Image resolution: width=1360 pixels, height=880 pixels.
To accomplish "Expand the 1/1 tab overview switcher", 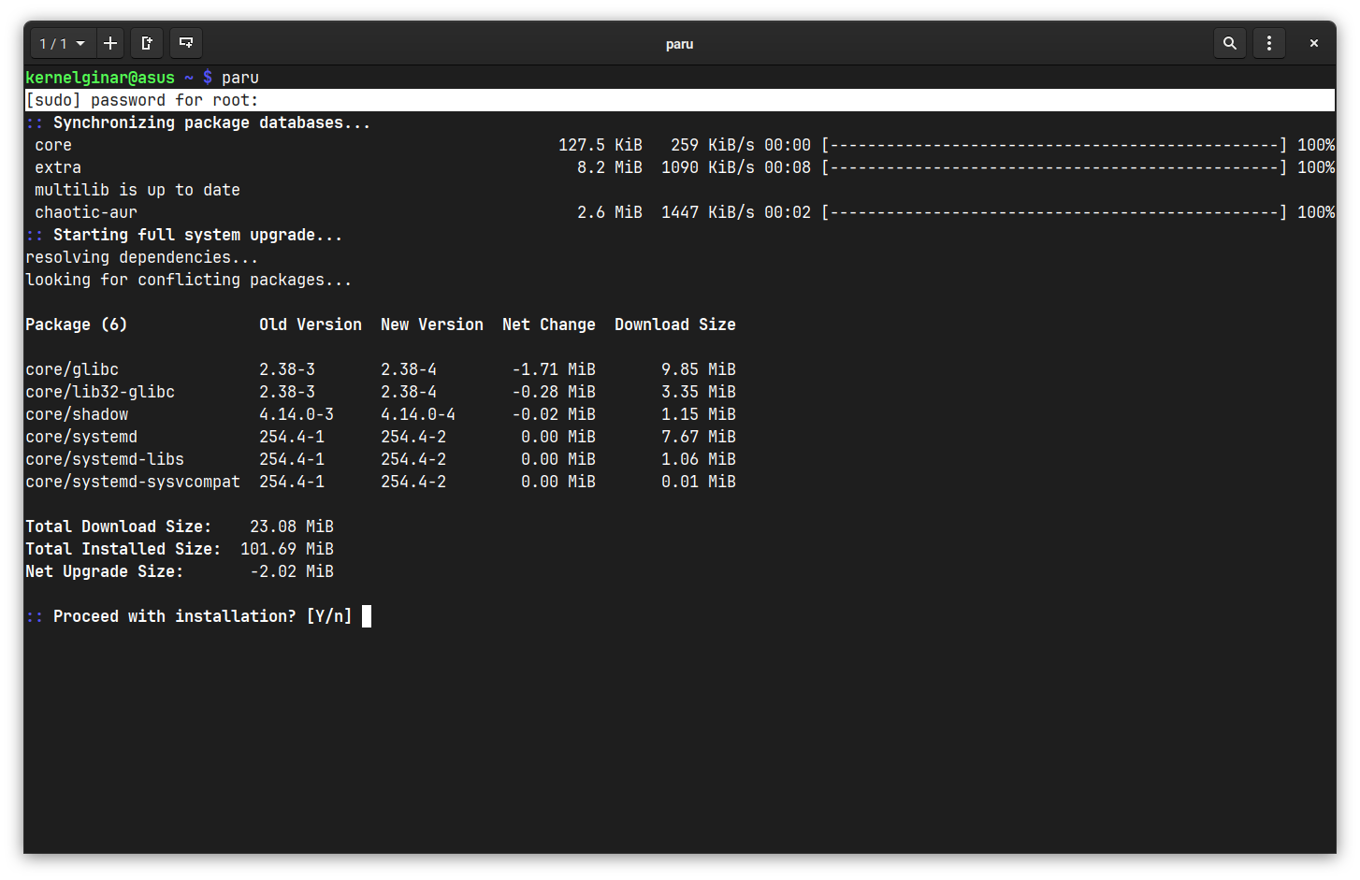I will click(62, 43).
